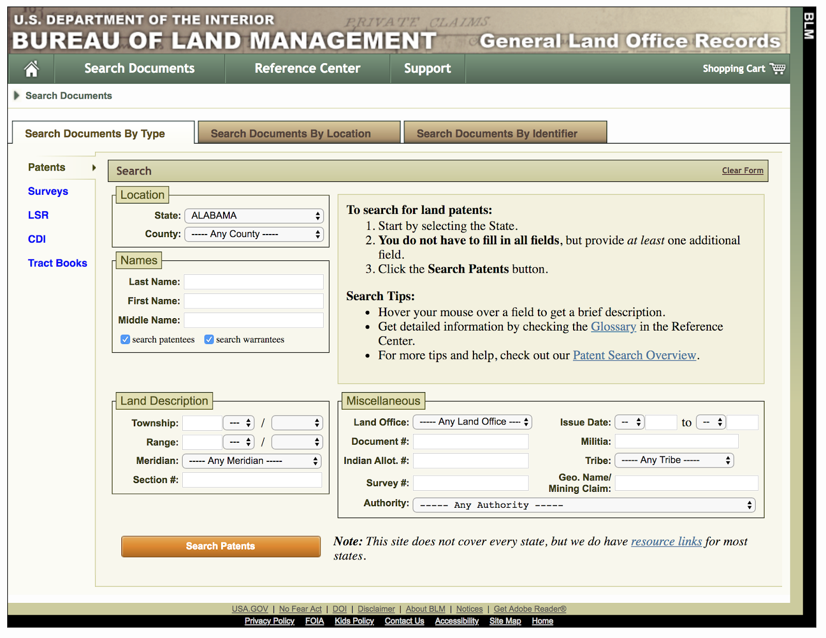Open the Get Adobe Reader footer link
The image size is (826, 638).
[530, 609]
